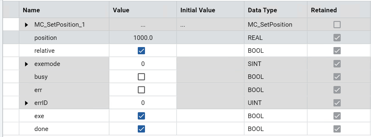The image size is (371, 137).
Task: Toggle Retained checkbox for done row
Action: coord(337,129)
